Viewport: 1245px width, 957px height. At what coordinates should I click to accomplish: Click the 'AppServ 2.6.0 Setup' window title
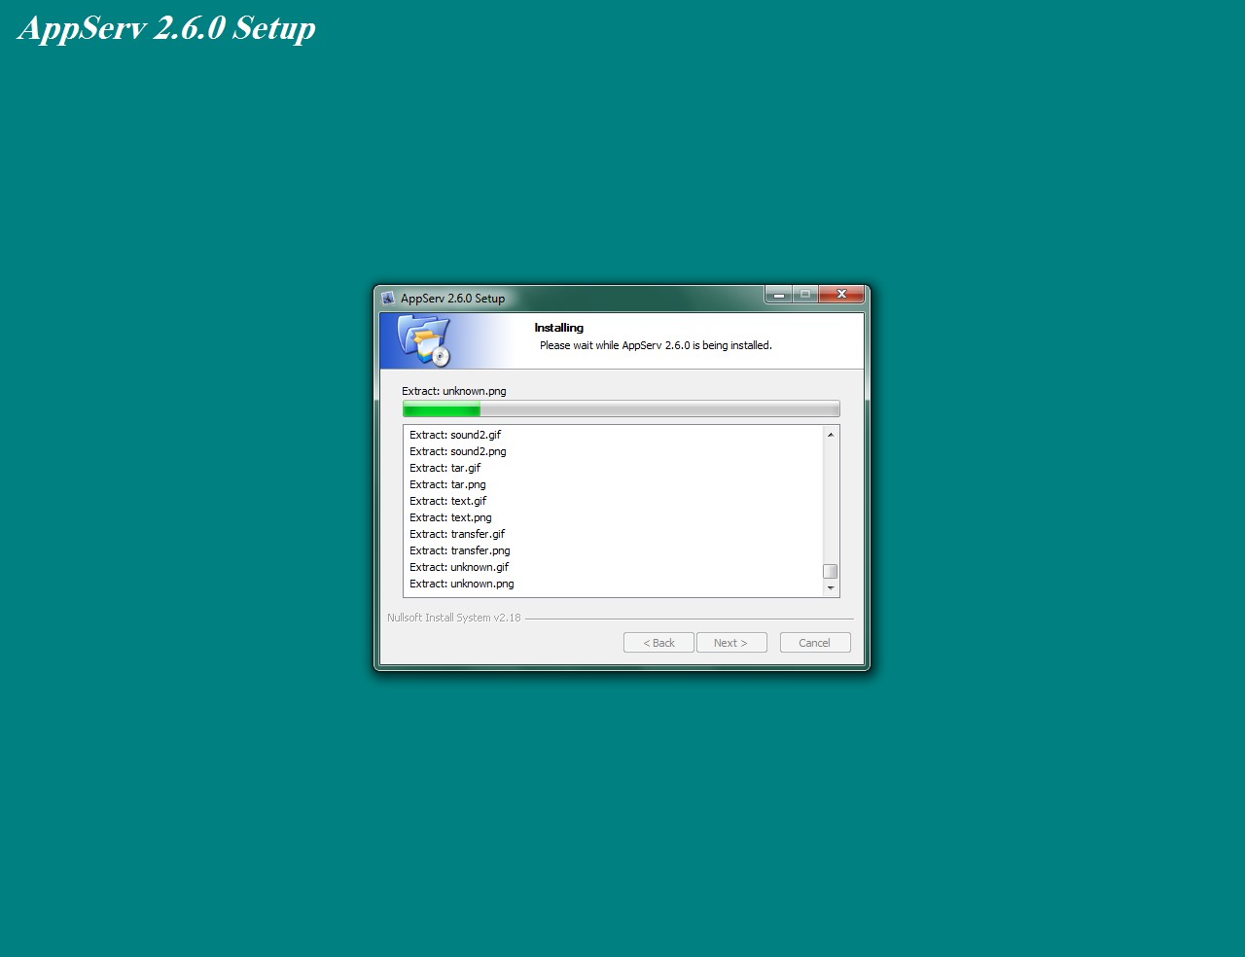click(x=453, y=299)
